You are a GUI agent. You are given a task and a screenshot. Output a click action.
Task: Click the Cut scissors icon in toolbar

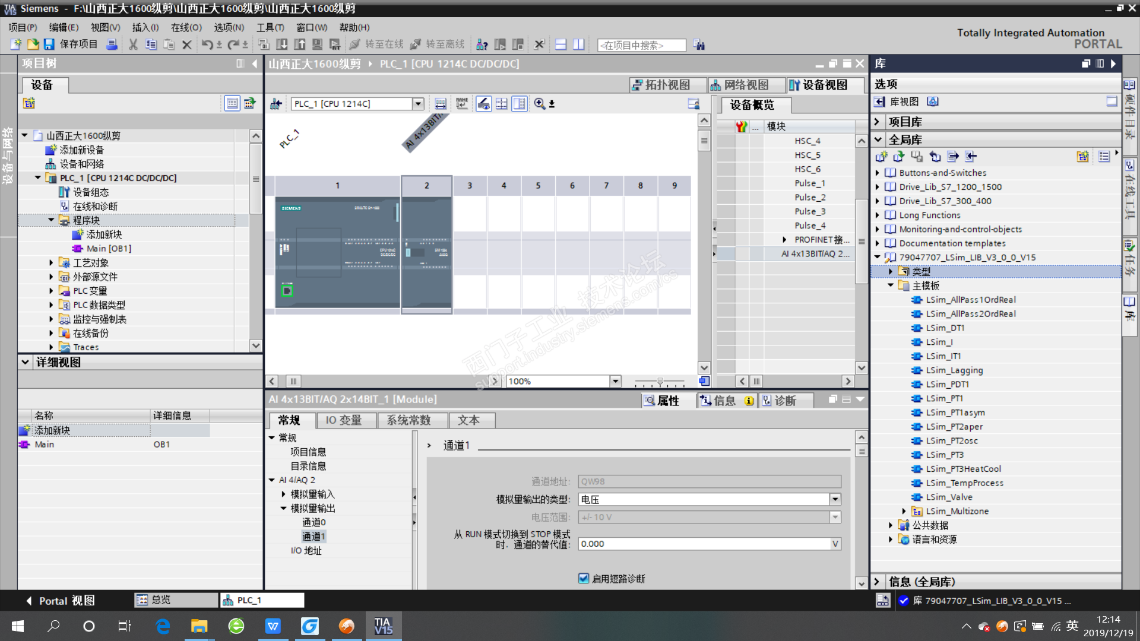tap(133, 45)
